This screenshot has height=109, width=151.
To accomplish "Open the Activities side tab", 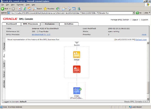I will (x=4, y=84).
